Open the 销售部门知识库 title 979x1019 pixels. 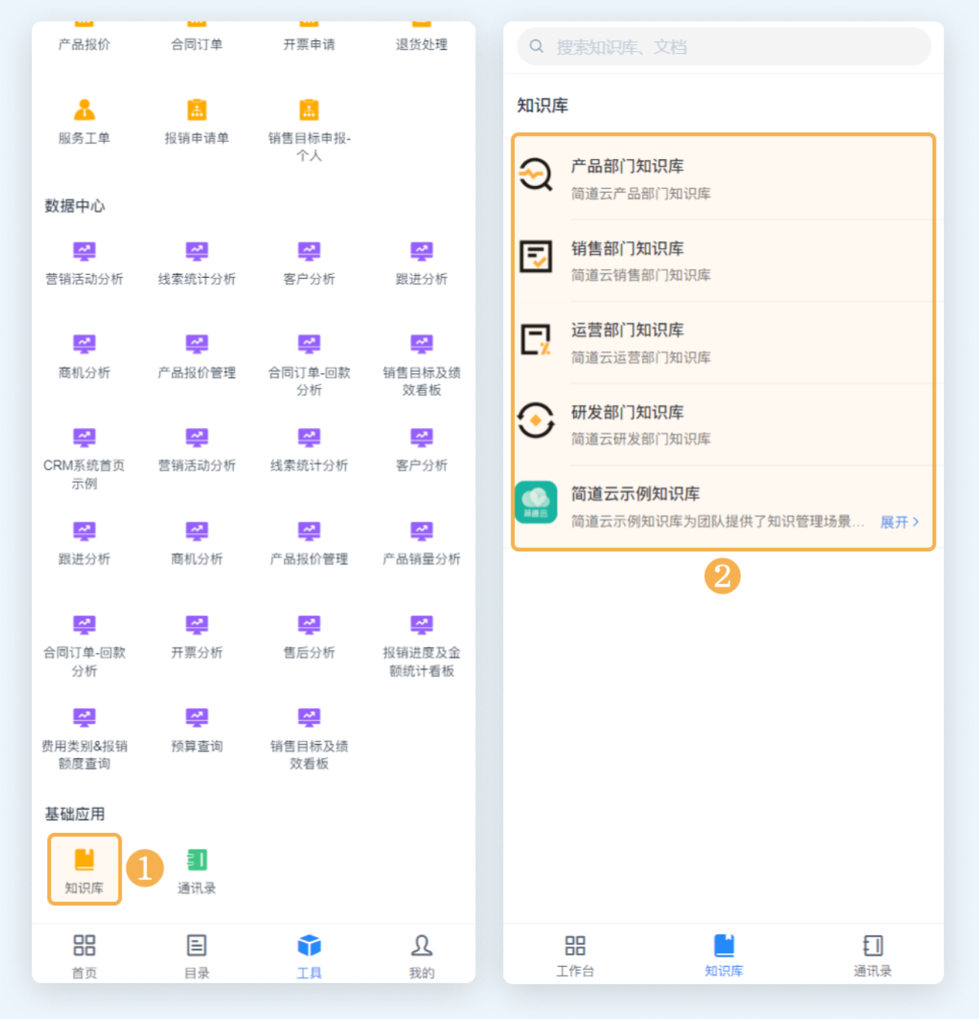click(628, 248)
